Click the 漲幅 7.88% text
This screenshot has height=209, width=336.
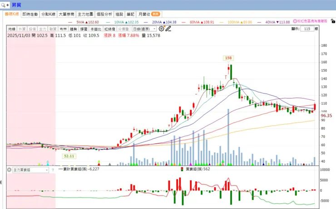(x=128, y=35)
